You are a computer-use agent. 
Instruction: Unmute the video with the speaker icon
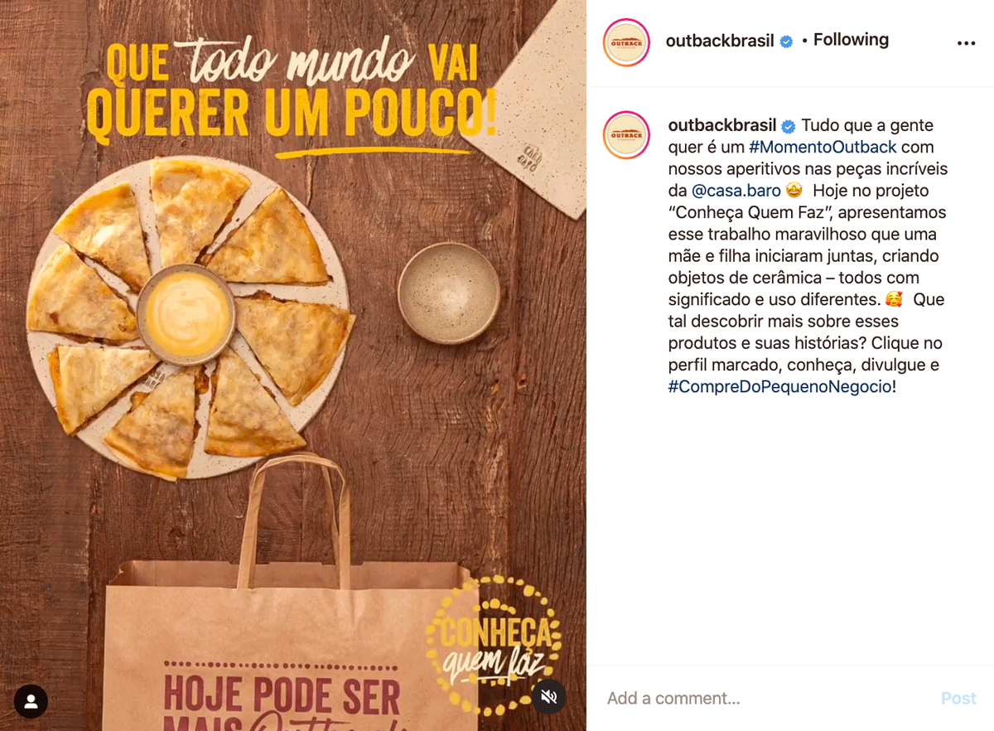[x=549, y=696]
